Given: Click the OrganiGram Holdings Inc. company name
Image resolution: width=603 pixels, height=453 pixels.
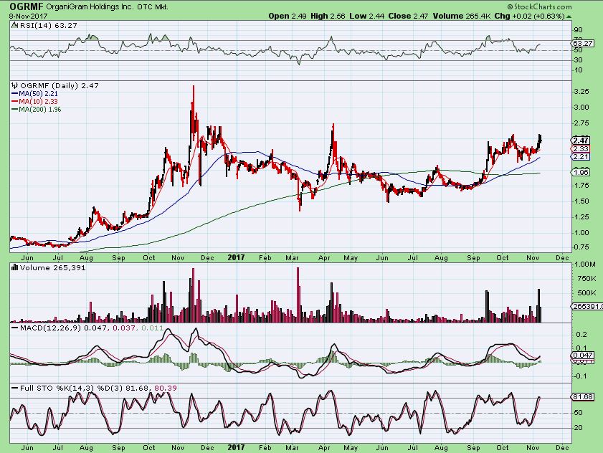Looking at the screenshot, I should coord(90,6).
